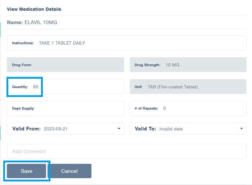This screenshot has width=252, height=185.
Task: Select the 2023-09-21 Valid From date value
Action: [55, 129]
